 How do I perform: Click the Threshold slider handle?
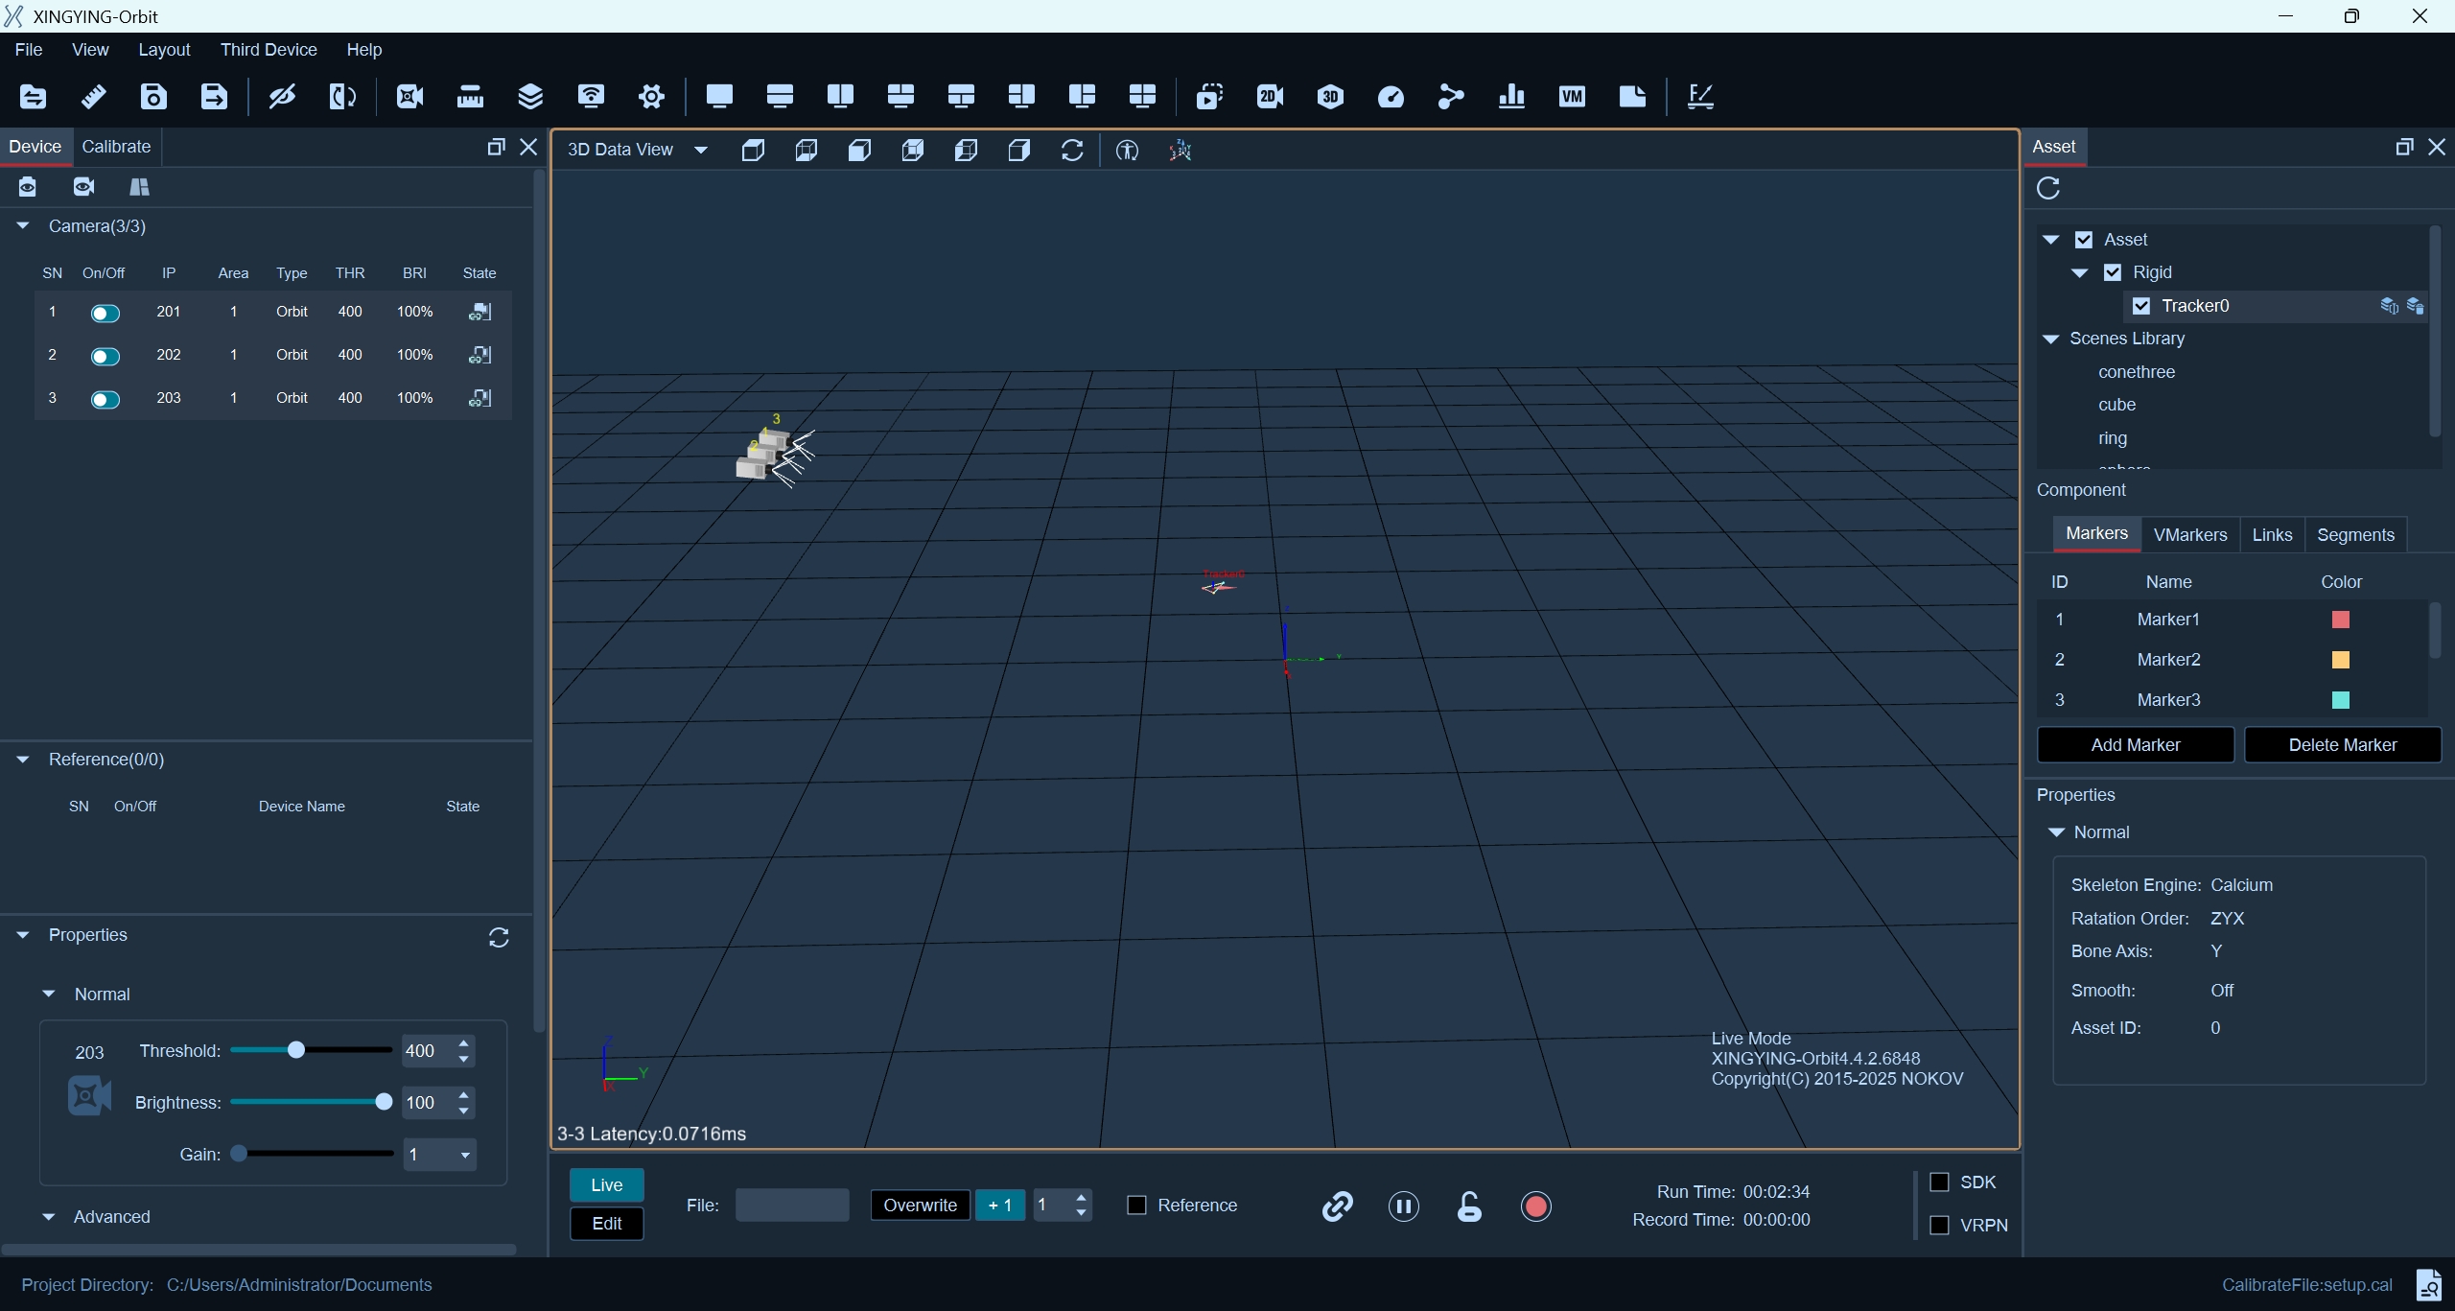pos(296,1050)
